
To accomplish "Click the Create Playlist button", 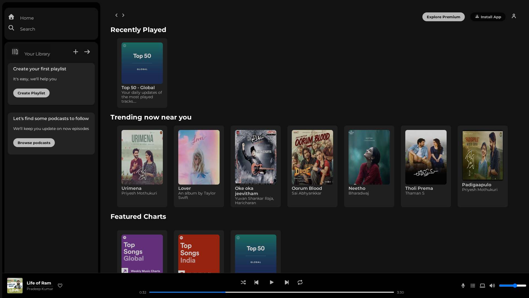I will 31,93.
